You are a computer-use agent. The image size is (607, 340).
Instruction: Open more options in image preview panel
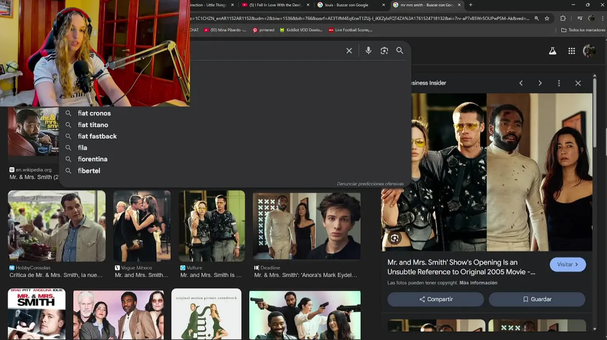(559, 83)
